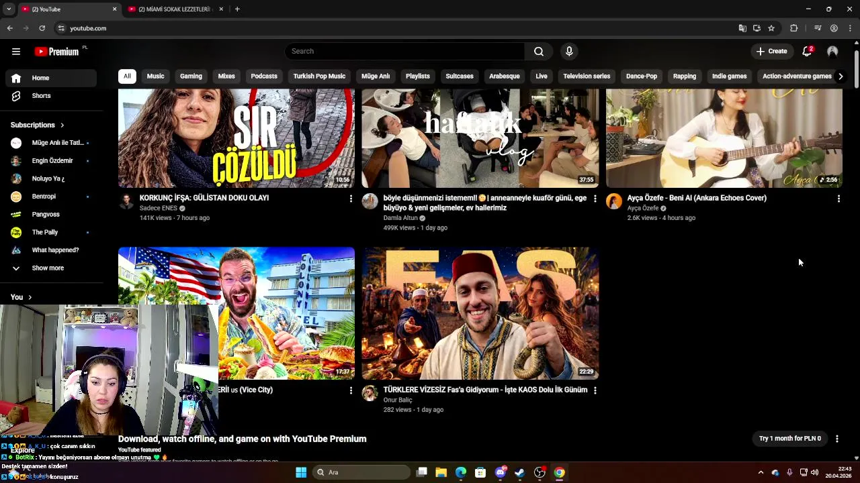Screen dimensions: 860x483
Task: Expand Show more subscriptions
Action: tap(51, 268)
